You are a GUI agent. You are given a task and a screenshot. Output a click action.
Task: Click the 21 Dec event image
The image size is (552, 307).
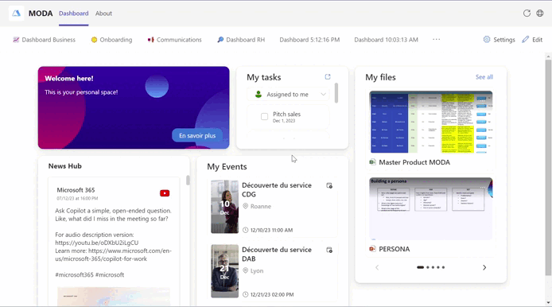point(224,271)
